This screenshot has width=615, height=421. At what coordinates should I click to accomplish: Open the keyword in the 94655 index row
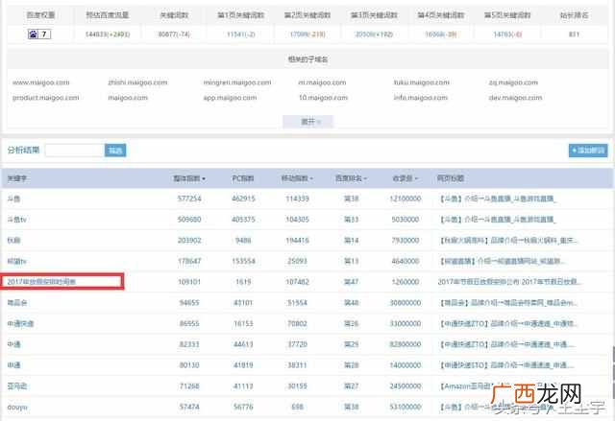point(17,302)
